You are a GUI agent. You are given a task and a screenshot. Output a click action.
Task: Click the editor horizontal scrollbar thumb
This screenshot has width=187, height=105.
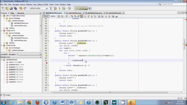tap(110, 92)
